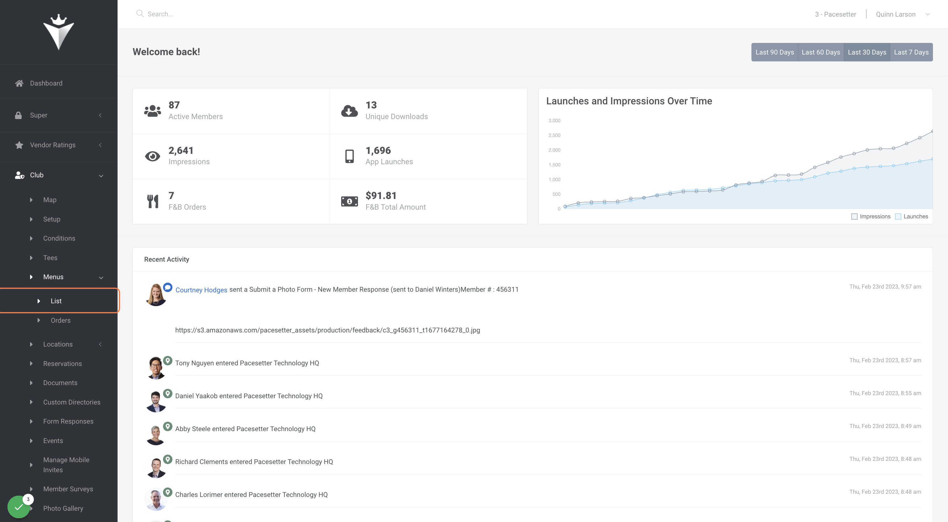Click location pin badge beside Abby Steele
Screen dimensions: 948x522
[x=168, y=427]
